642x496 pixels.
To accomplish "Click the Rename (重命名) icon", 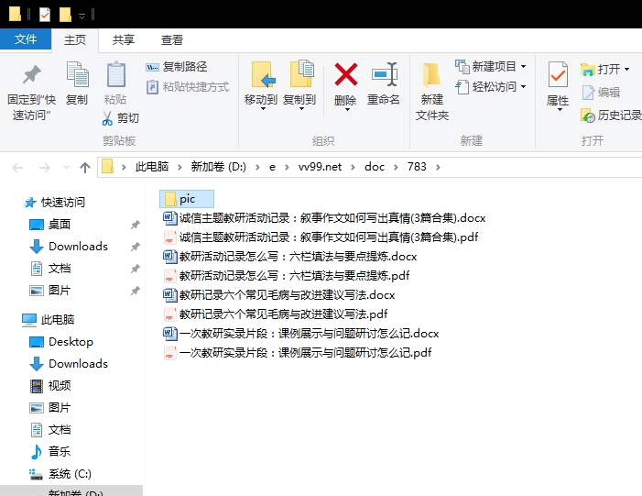I will coord(384,74).
